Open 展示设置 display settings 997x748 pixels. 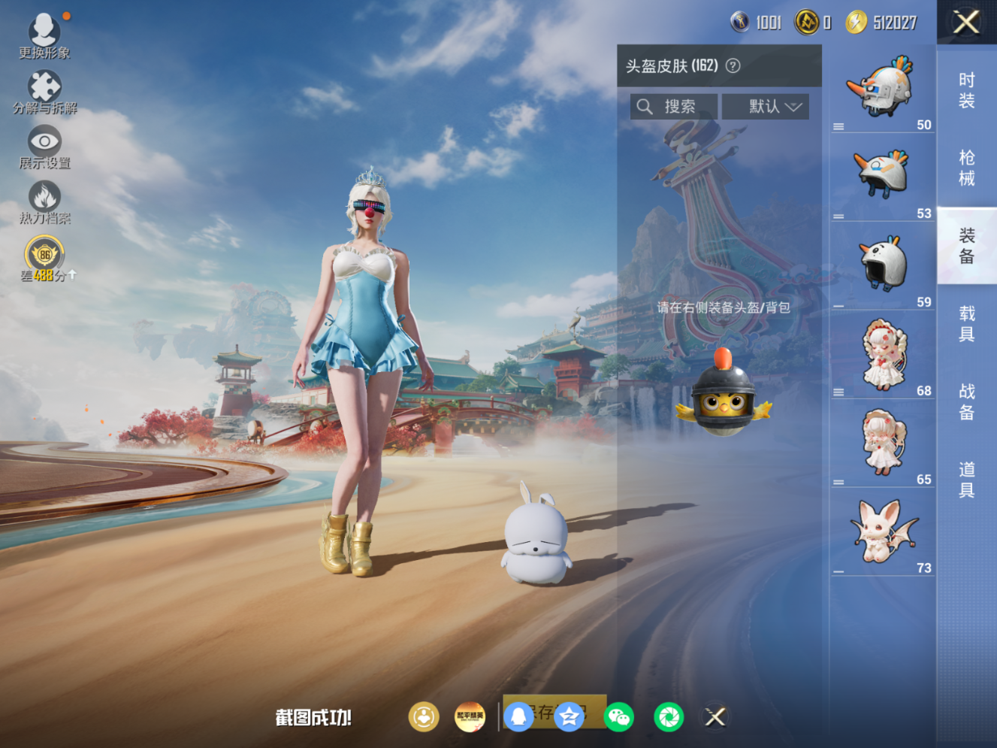tap(45, 141)
